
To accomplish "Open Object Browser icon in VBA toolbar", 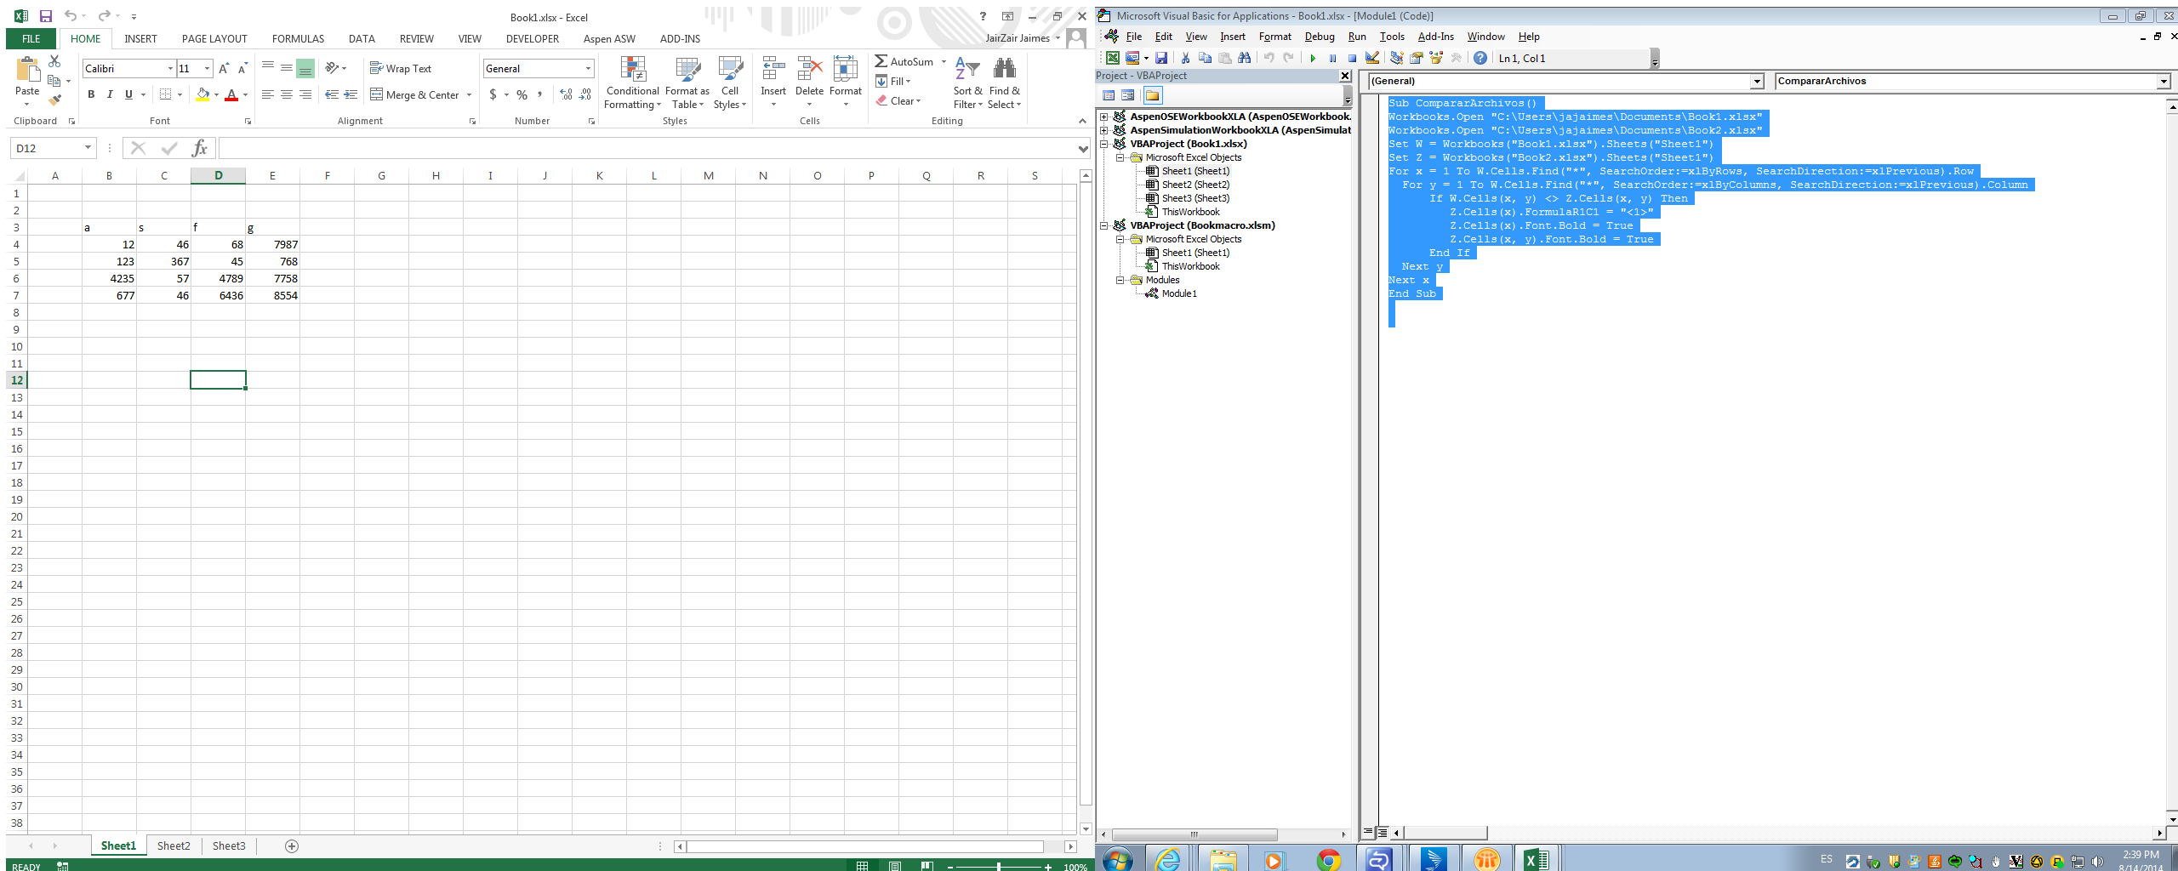I will 1437,58.
